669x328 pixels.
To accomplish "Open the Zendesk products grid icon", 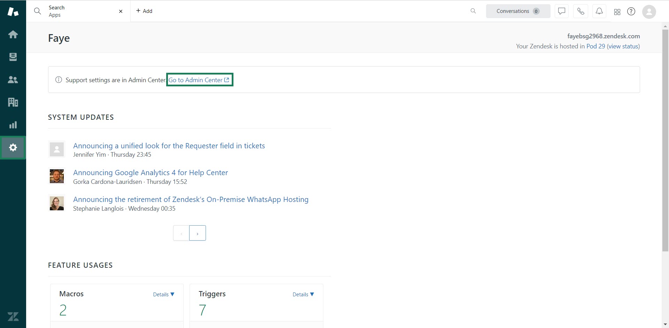I will point(617,12).
